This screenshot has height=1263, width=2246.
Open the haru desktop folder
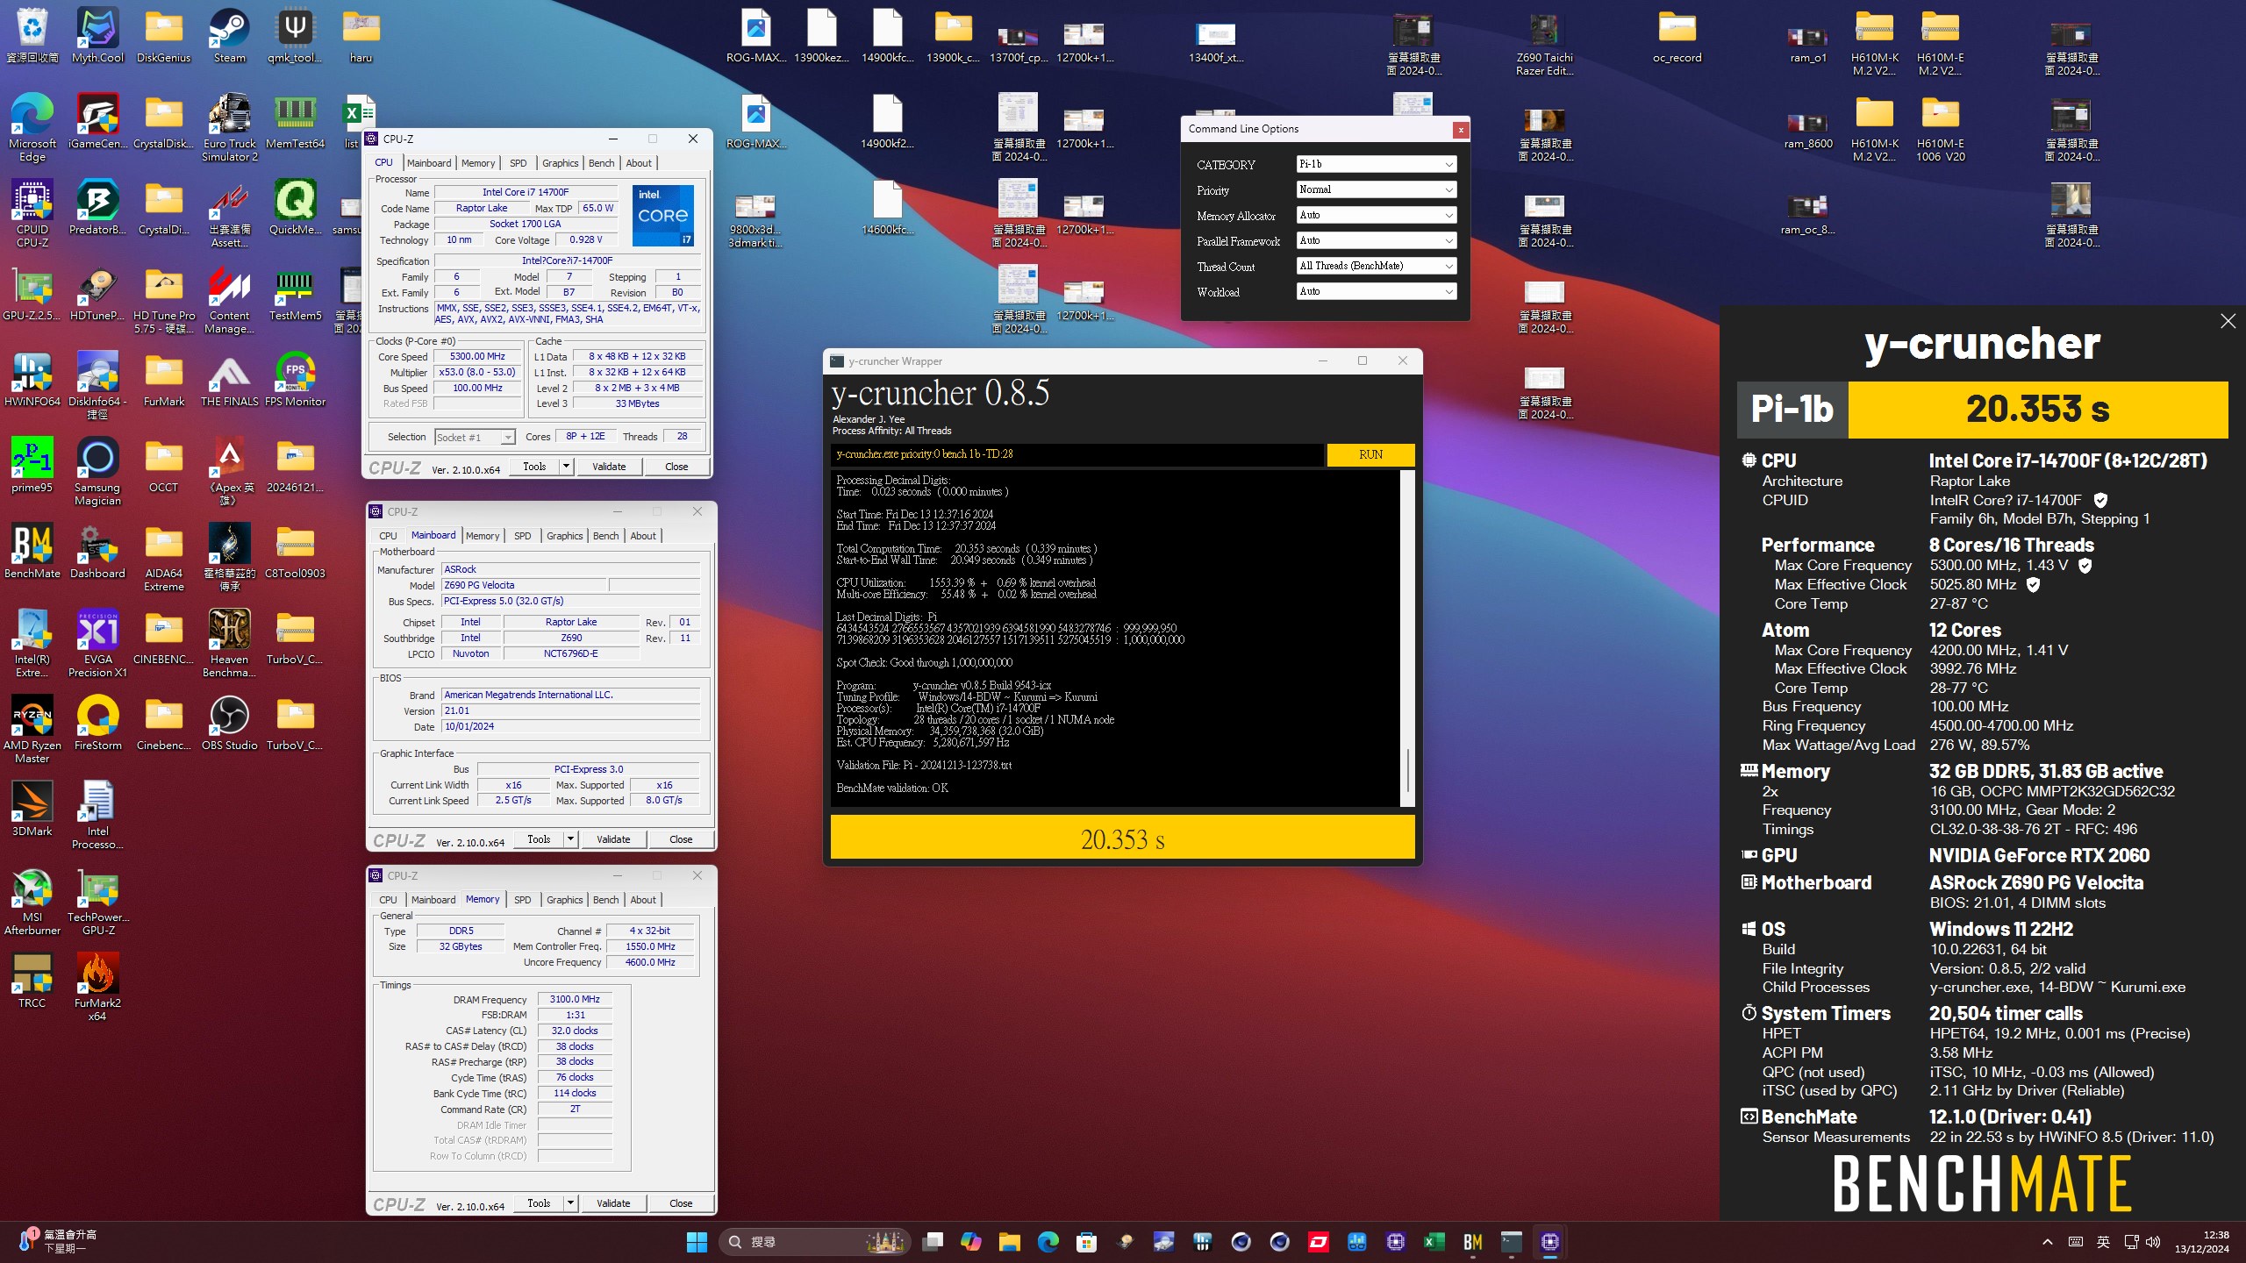click(x=361, y=35)
